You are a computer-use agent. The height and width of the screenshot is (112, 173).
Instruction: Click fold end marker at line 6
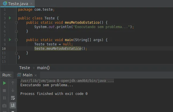pyautogui.click(x=16, y=32)
